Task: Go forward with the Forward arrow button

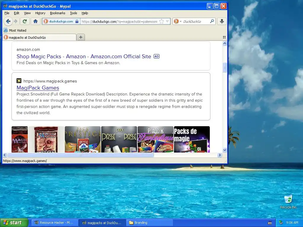Action: click(16, 21)
